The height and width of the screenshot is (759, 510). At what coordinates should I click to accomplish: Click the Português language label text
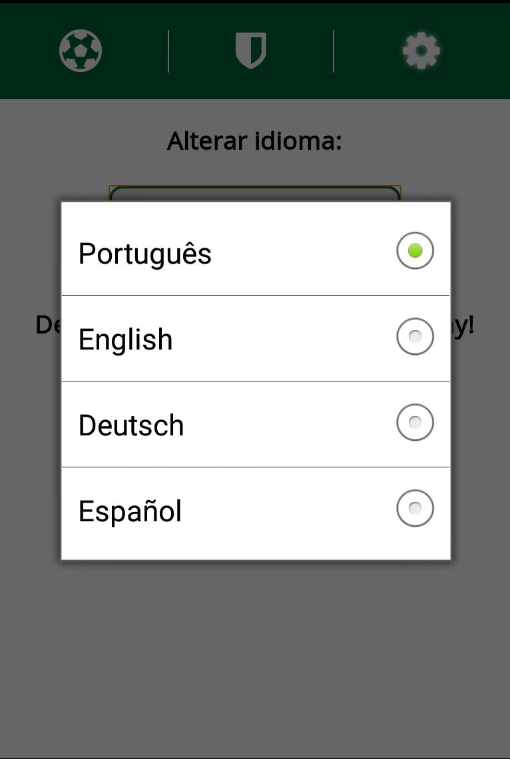(144, 254)
